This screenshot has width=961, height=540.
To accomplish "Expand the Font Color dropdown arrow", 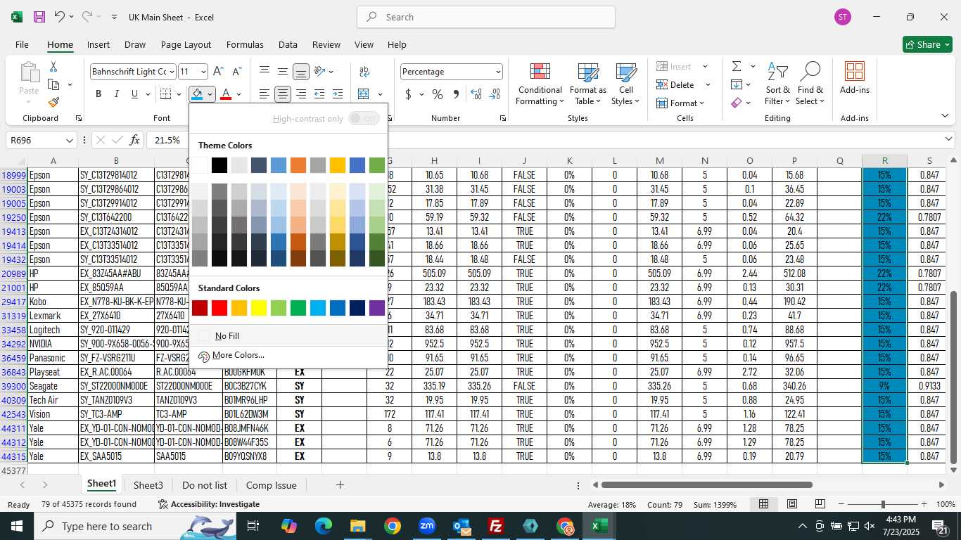I will (238, 94).
